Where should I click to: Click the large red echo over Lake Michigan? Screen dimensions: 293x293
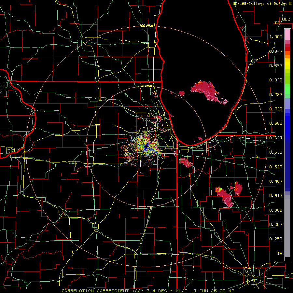pyautogui.click(x=207, y=91)
